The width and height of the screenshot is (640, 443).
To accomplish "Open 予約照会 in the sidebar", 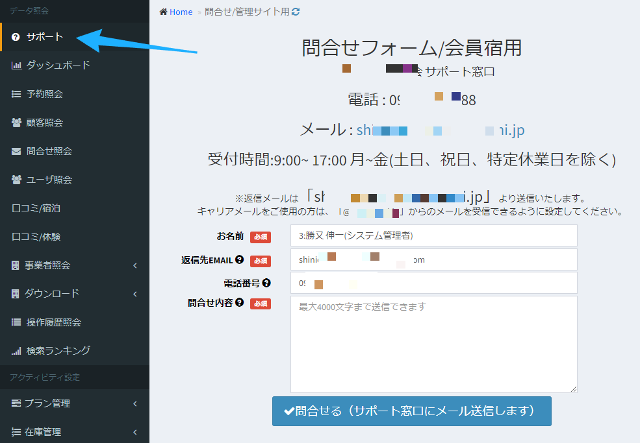I will (75, 94).
